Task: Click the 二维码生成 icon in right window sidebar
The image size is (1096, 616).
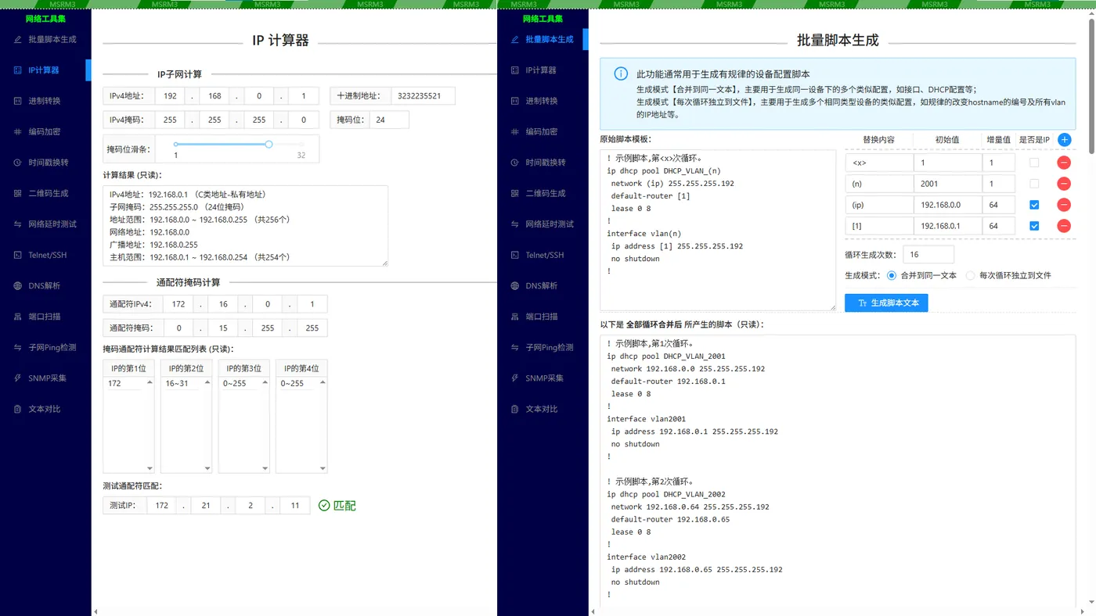Action: point(514,193)
